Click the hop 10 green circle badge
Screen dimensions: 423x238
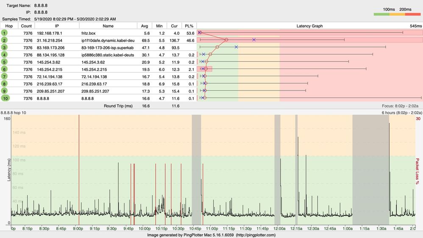point(5,98)
